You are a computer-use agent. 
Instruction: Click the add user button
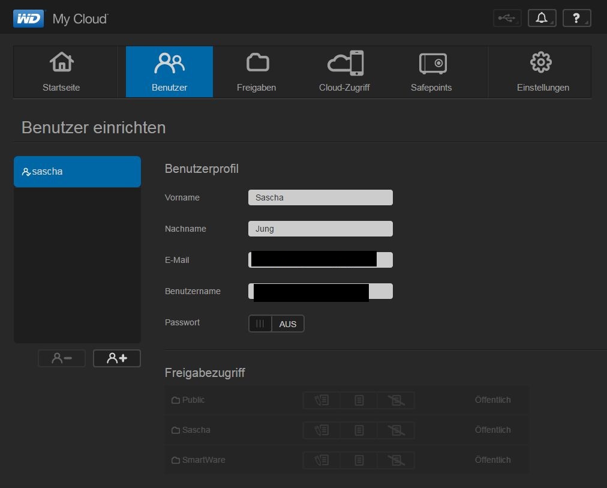click(117, 358)
